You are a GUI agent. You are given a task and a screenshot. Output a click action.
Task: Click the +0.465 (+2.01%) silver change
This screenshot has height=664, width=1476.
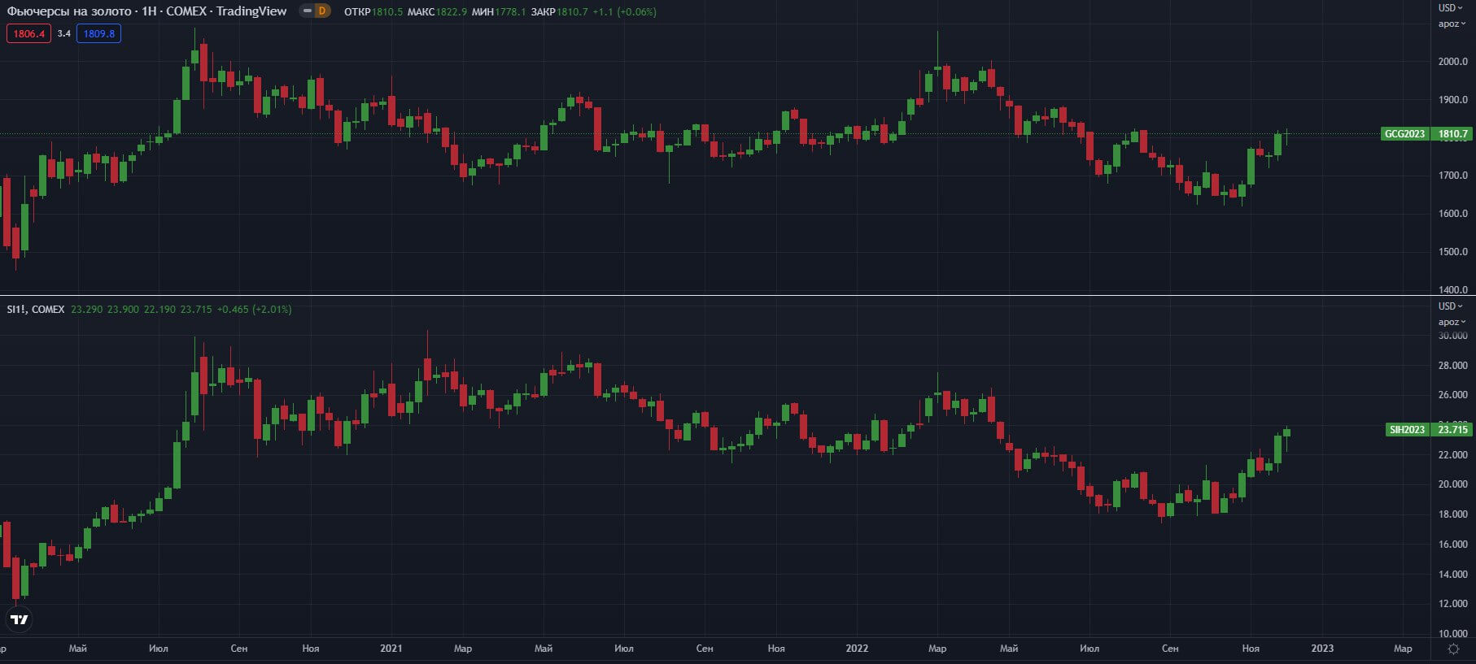[x=254, y=310]
